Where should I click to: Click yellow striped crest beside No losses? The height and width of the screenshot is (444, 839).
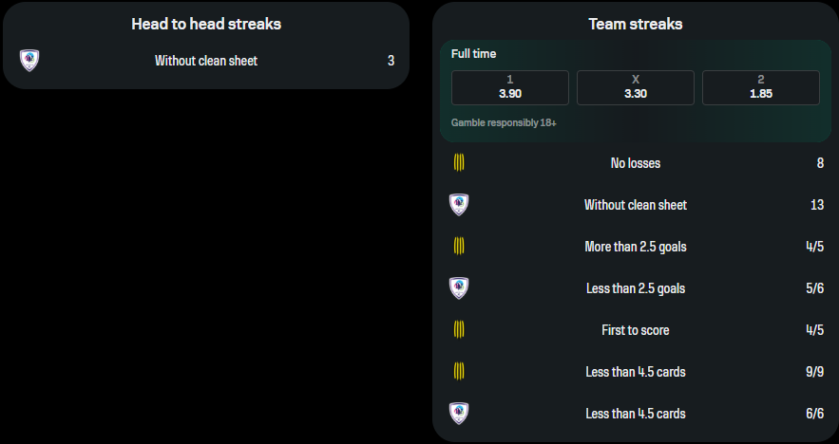[459, 163]
